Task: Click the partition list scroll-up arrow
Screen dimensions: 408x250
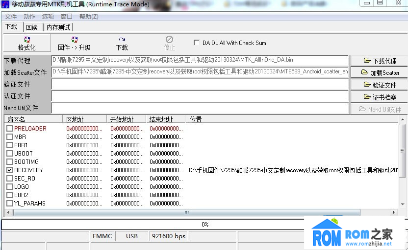Action: [403, 119]
